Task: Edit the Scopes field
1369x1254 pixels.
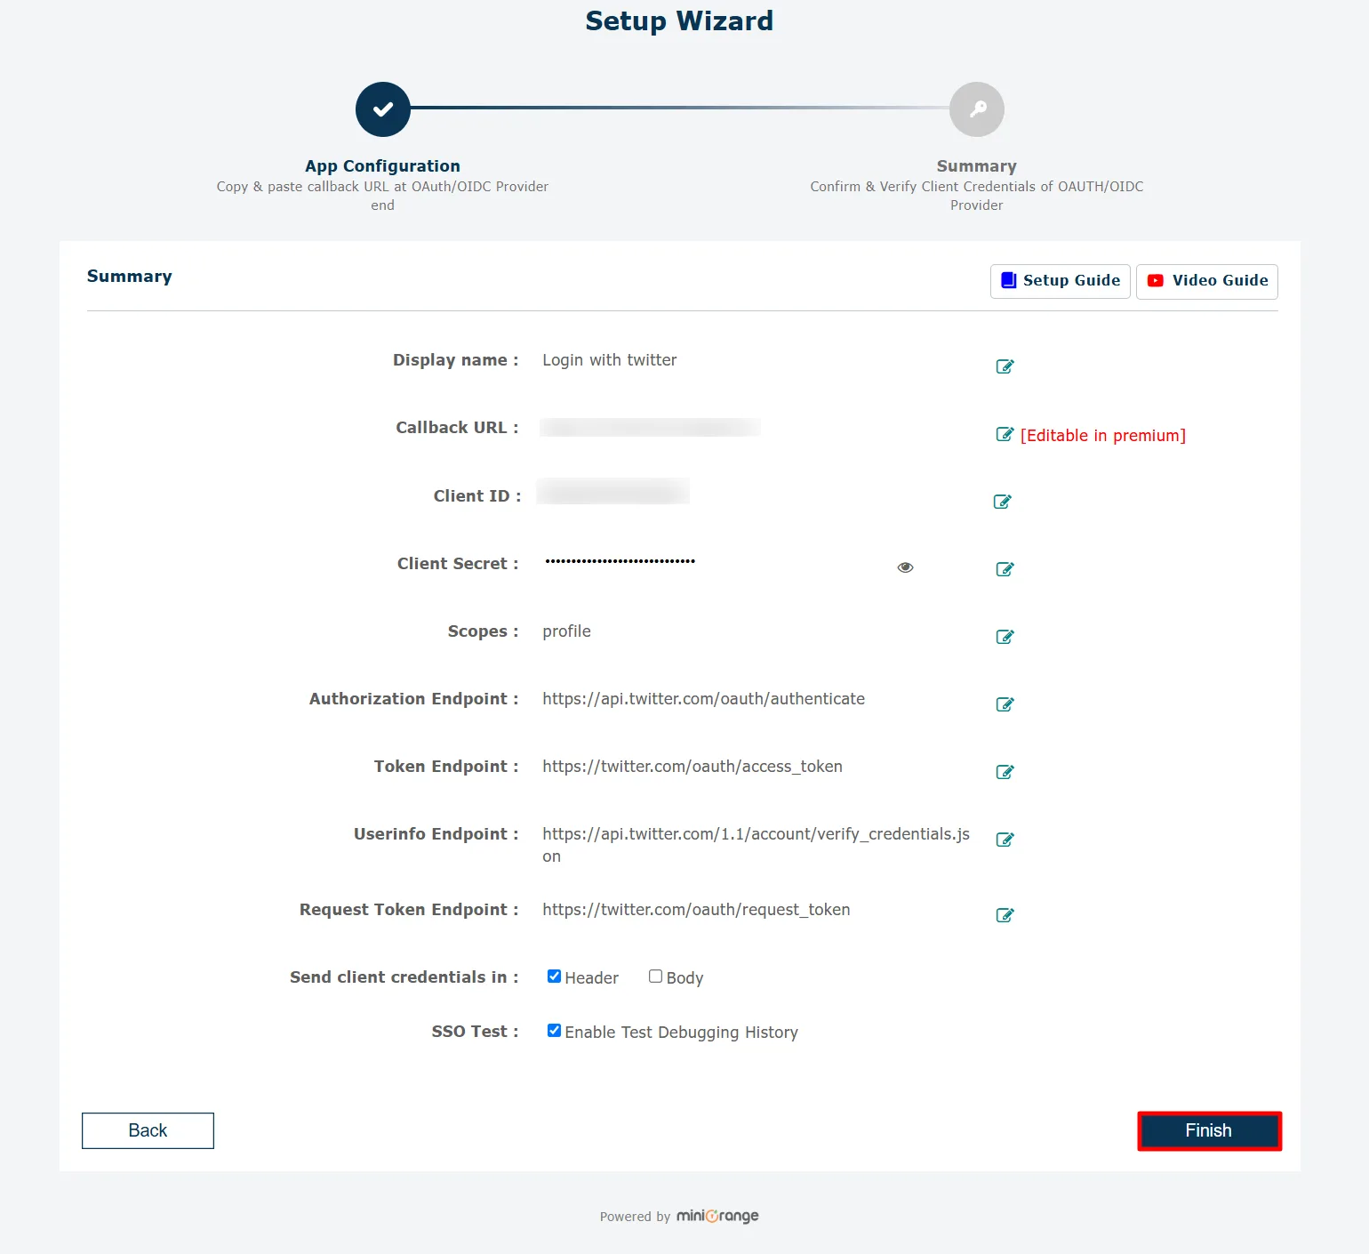Action: point(1005,637)
